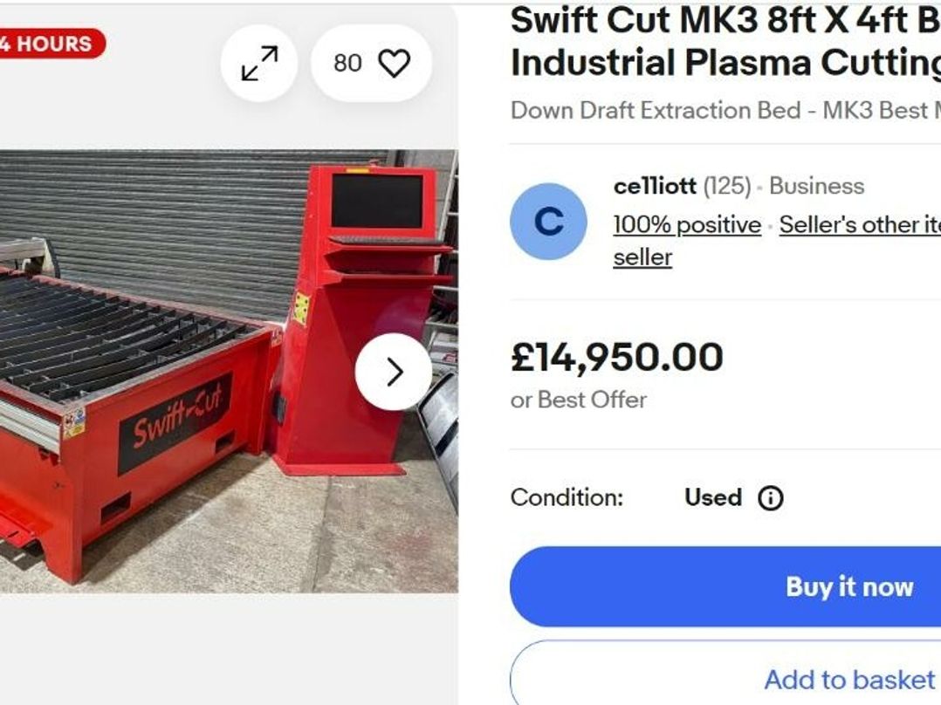The image size is (941, 705).
Task: Click the seller avatar circle "C"
Action: click(x=548, y=222)
